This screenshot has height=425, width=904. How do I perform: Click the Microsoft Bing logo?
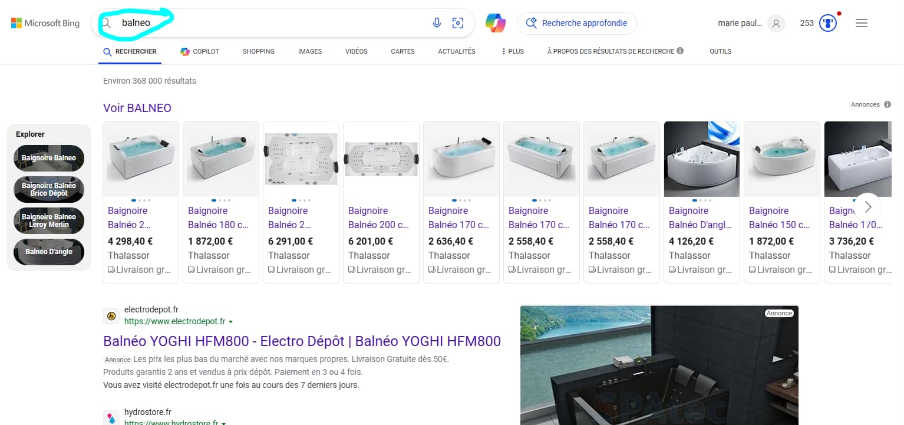pyautogui.click(x=45, y=23)
